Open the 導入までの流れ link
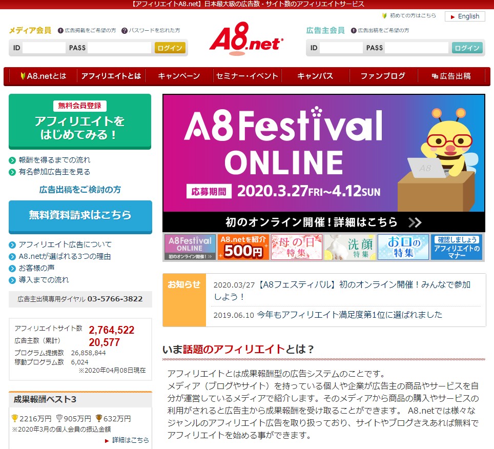 pos(44,280)
